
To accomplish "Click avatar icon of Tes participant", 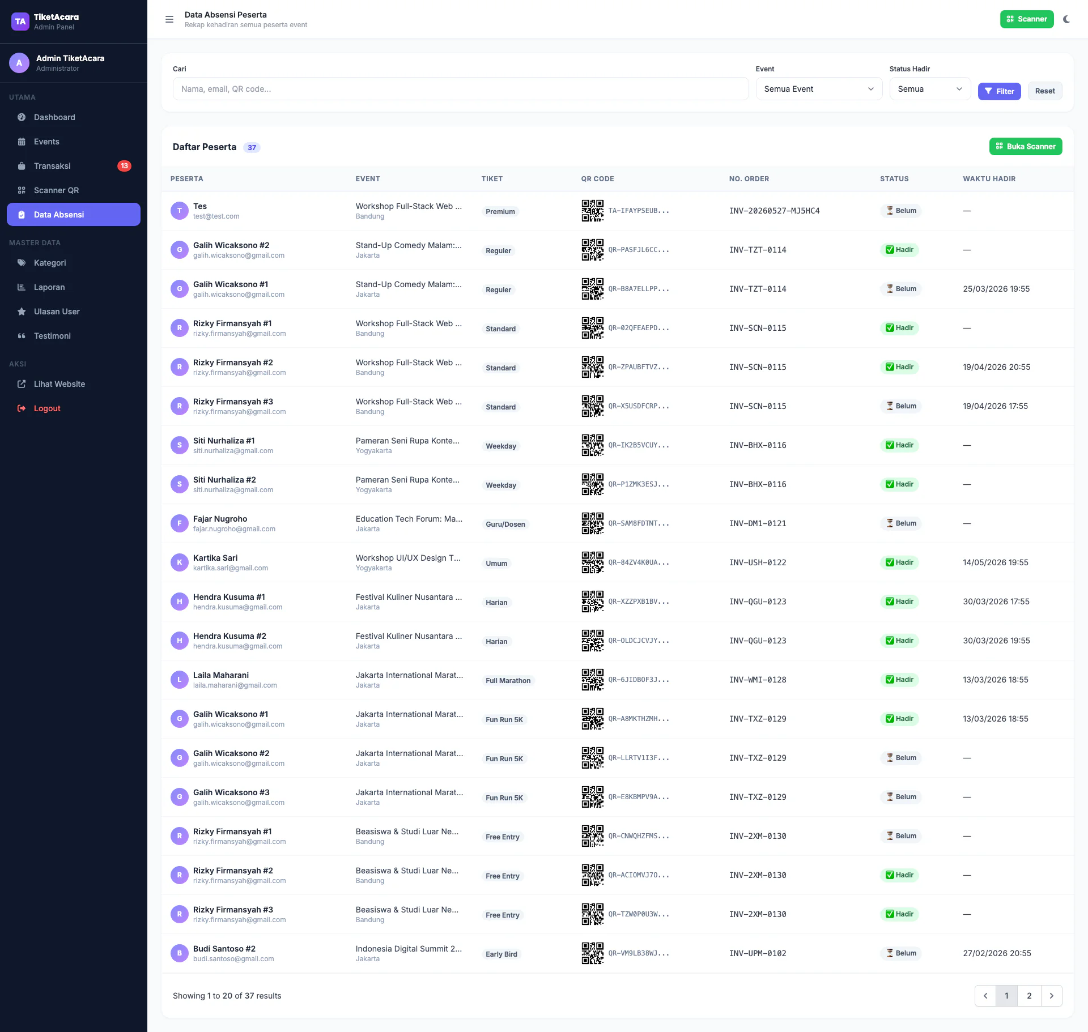I will (x=180, y=211).
